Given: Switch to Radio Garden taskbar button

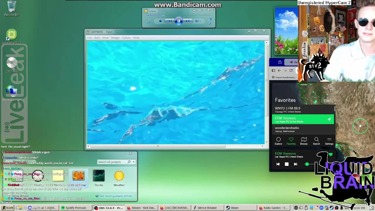Looking at the screenshot, I should pyautogui.click(x=274, y=208).
